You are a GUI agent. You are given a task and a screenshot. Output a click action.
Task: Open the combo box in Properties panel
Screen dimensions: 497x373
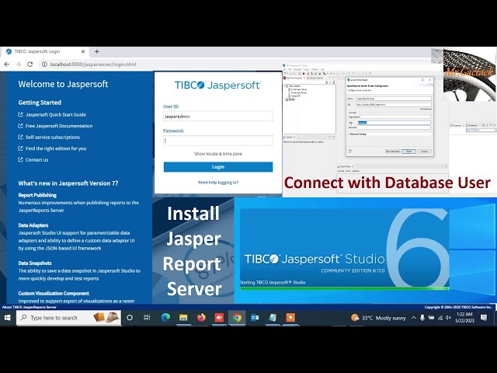pos(481,130)
